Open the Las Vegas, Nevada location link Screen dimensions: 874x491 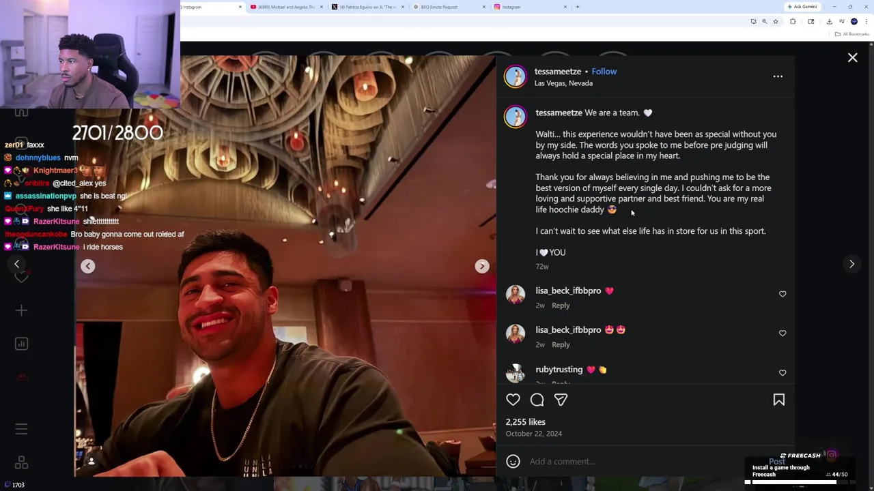(563, 83)
